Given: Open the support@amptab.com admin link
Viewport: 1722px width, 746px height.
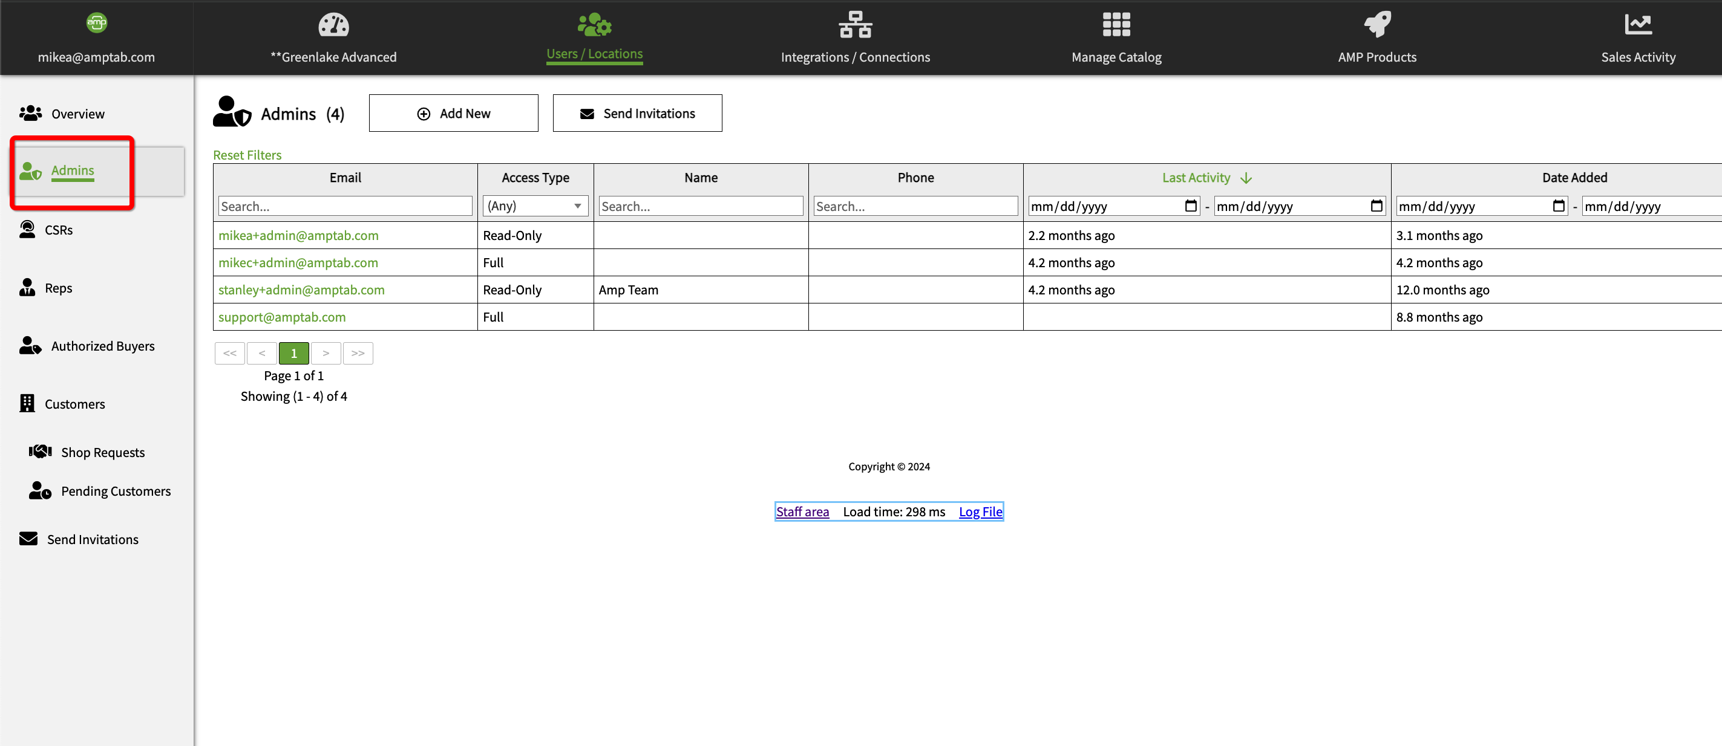Looking at the screenshot, I should [281, 317].
